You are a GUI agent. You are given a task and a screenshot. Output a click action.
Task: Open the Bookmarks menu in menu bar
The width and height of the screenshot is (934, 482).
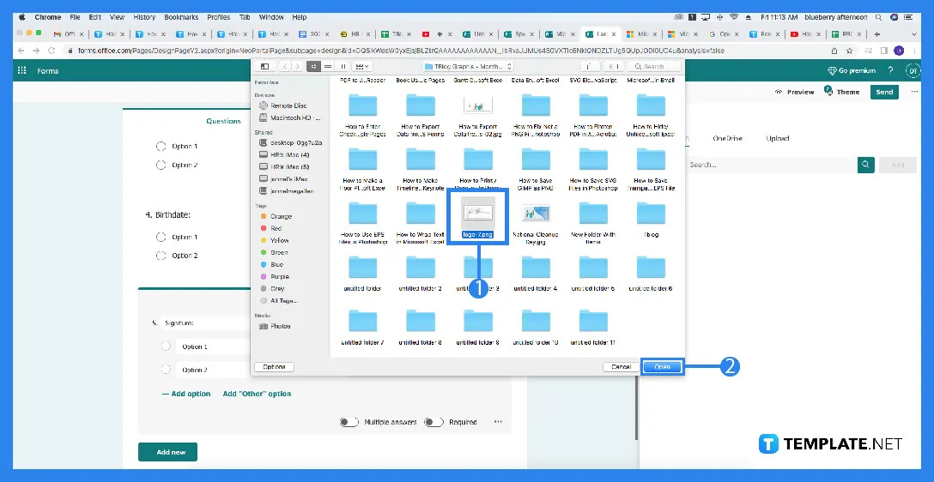coord(180,17)
